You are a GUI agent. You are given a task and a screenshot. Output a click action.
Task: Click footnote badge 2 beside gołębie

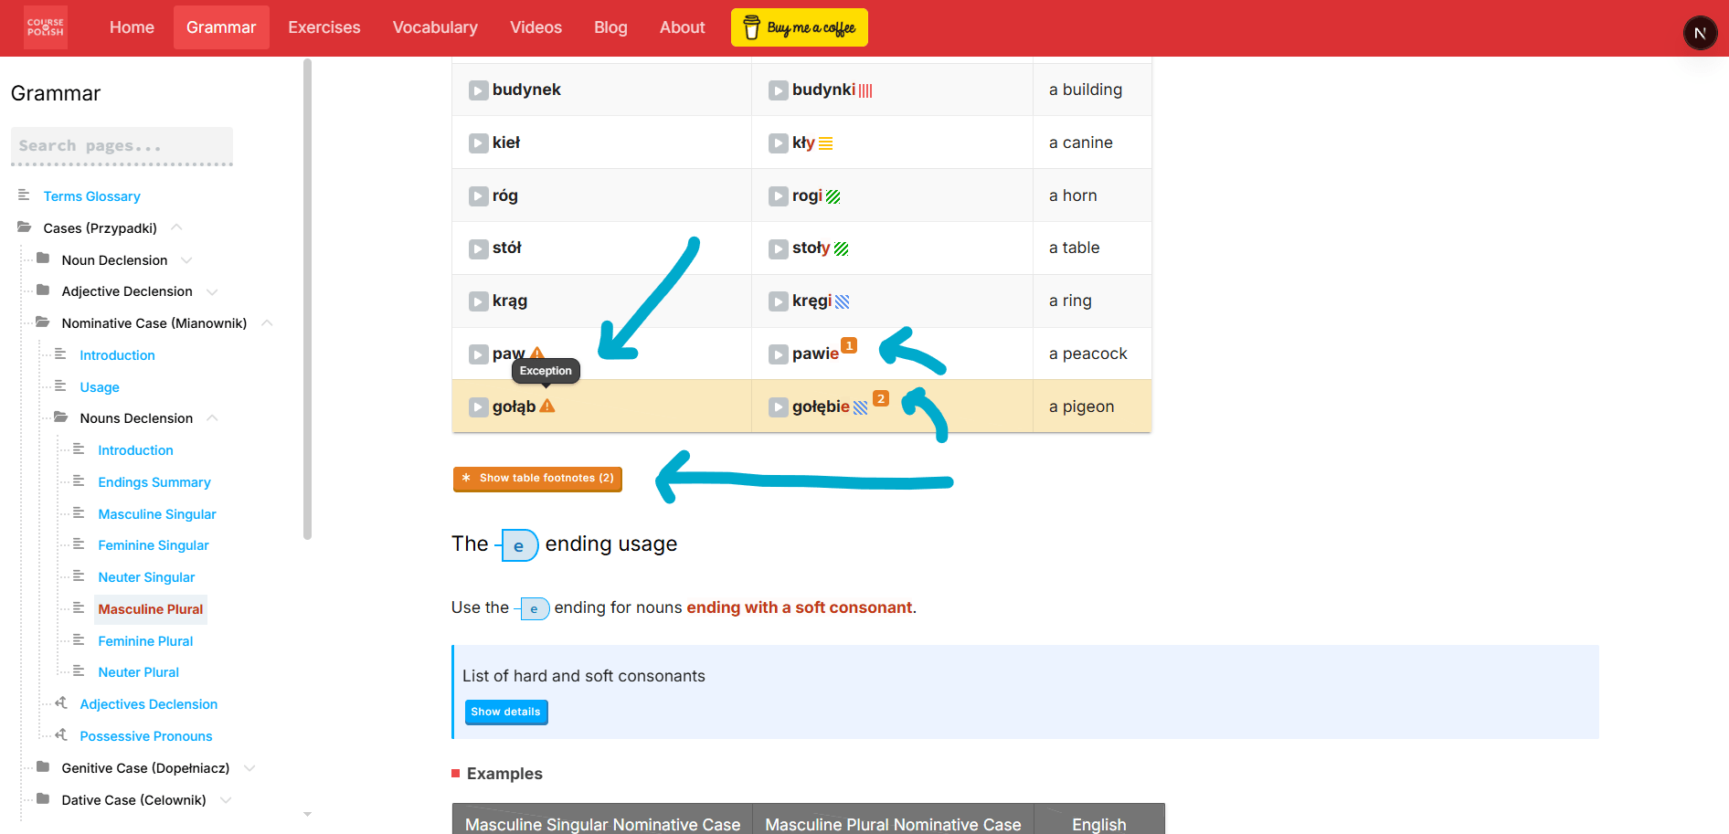click(880, 398)
